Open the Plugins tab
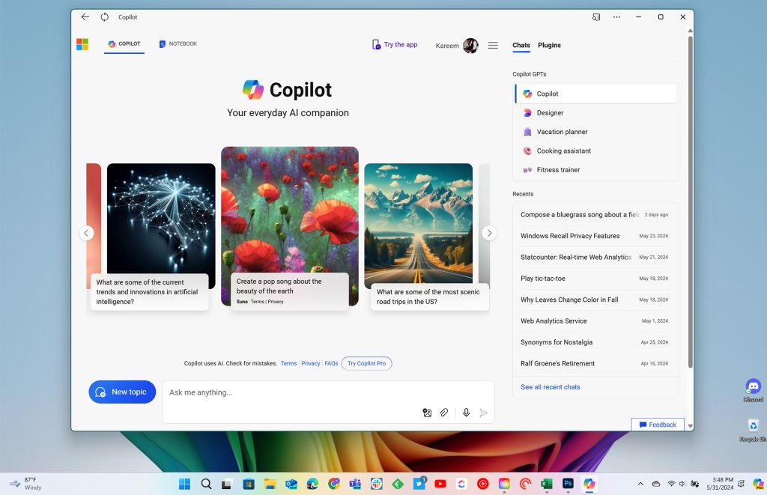This screenshot has width=767, height=495. coord(549,45)
